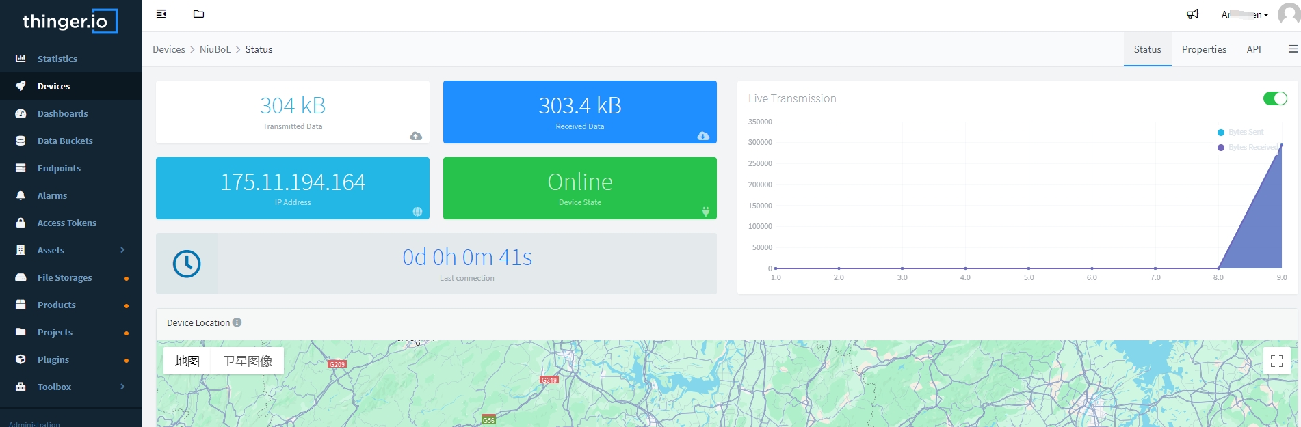
Task: Switch to the Properties tab
Action: 1203,49
